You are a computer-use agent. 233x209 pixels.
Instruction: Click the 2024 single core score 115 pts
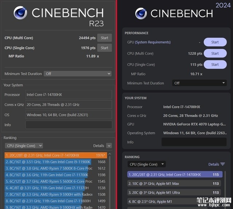196,65
